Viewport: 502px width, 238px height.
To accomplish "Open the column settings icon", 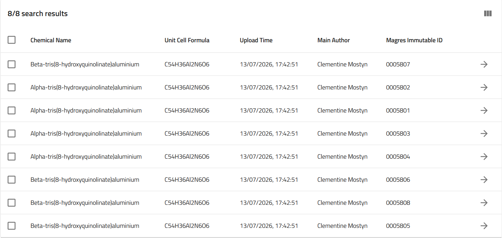I will (488, 14).
